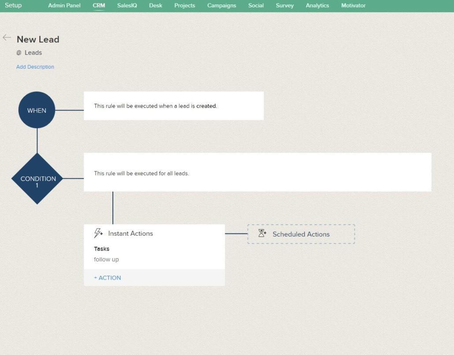Click the @ icon next to Leads
The image size is (454, 355).
(19, 53)
